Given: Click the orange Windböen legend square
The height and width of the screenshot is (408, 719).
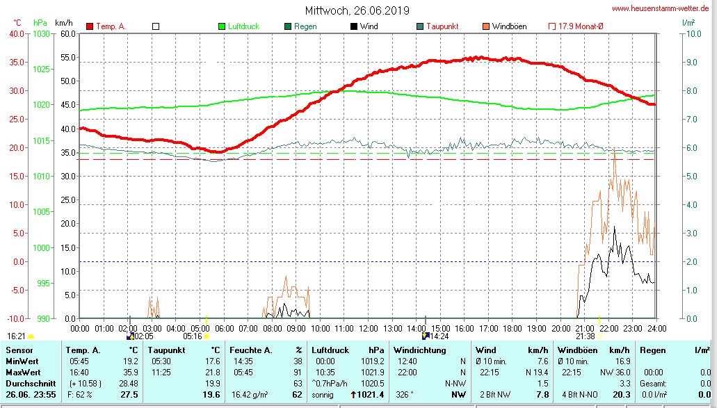Looking at the screenshot, I should [486, 26].
